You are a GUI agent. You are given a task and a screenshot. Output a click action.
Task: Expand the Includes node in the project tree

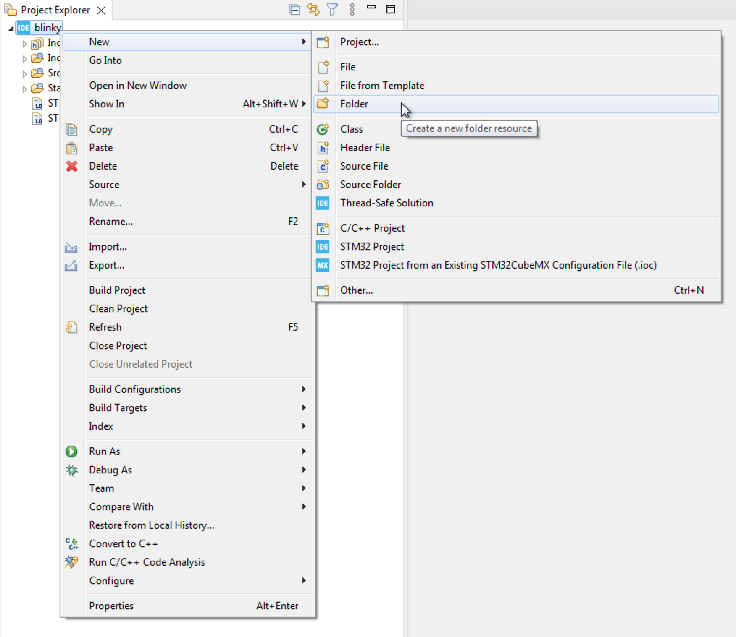click(x=24, y=43)
